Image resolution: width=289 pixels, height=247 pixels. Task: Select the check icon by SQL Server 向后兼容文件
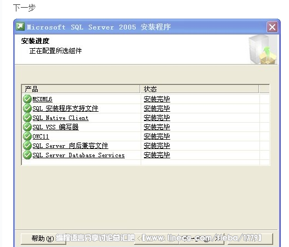point(27,146)
